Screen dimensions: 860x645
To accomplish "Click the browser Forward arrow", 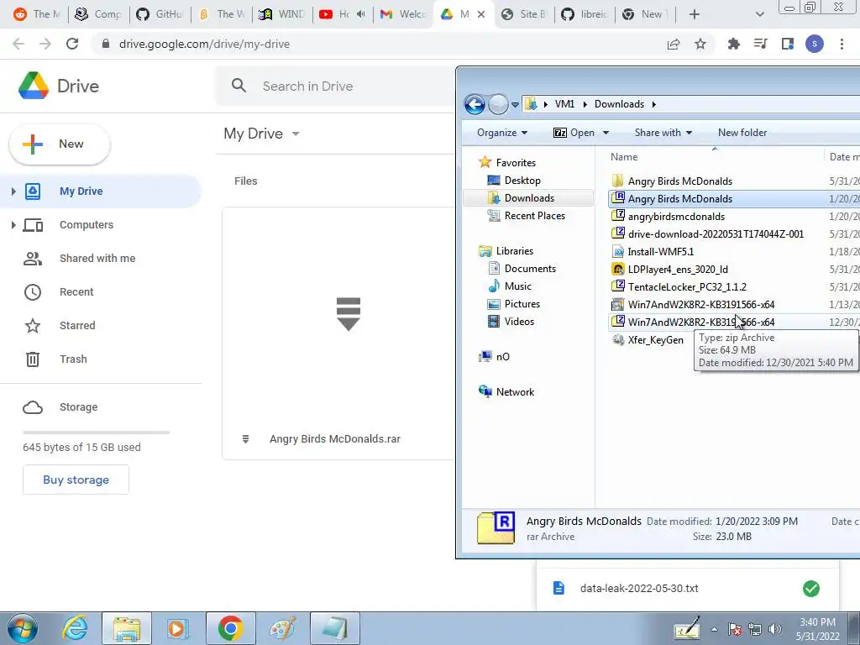I will tap(45, 44).
